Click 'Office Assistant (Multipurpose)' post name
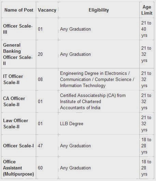156x181 pixels. (x=18, y=168)
